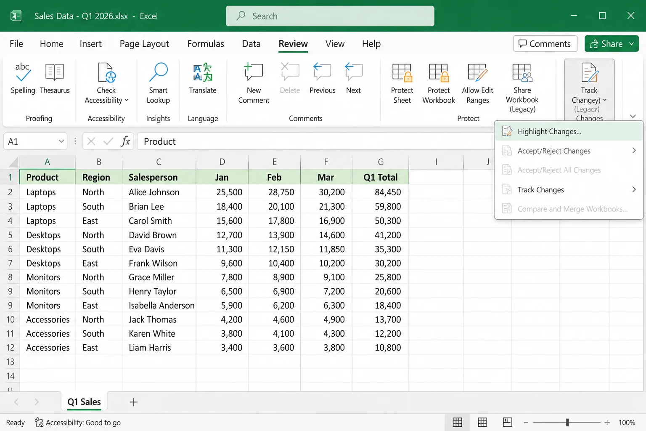This screenshot has height=431, width=646.
Task: Open the Share button dropdown arrow
Action: 632,44
